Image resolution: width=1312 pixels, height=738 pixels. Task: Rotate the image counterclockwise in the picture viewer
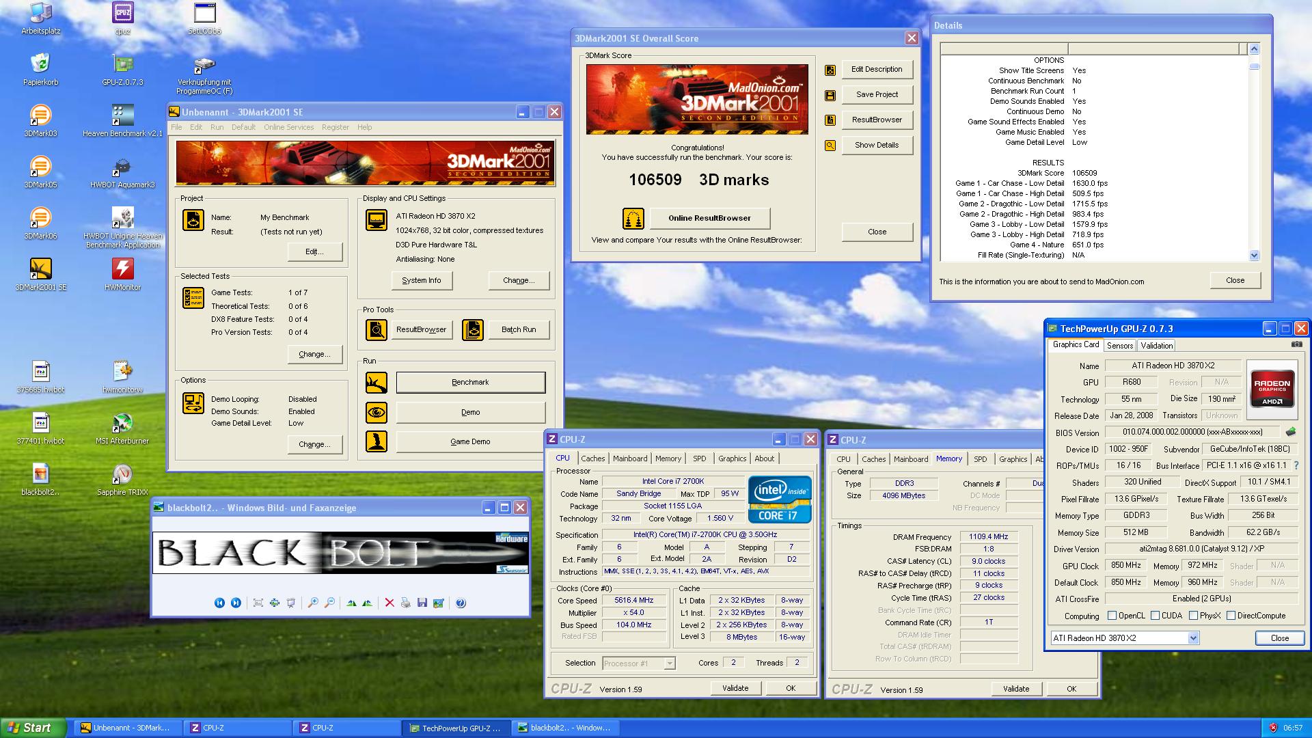(x=367, y=603)
